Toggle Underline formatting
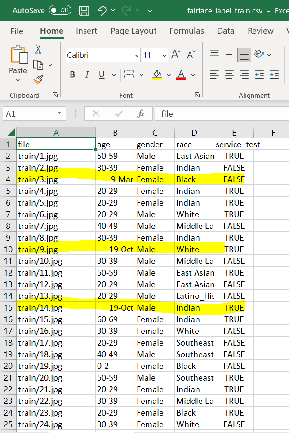The height and width of the screenshot is (433, 289). click(x=102, y=74)
